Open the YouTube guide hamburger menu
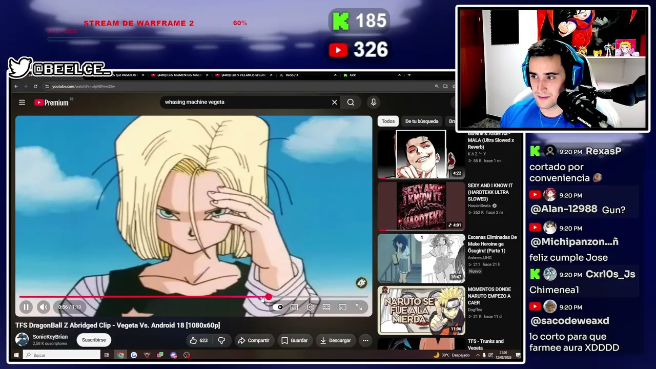 22,102
